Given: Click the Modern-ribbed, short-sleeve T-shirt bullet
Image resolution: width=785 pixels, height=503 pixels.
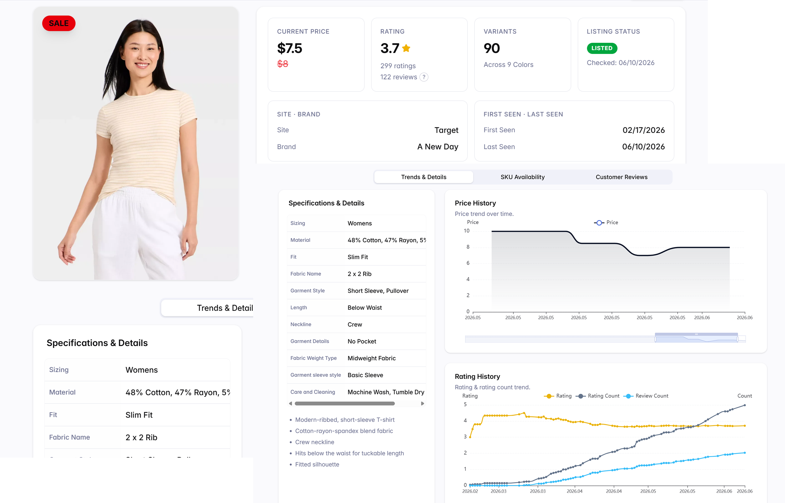Looking at the screenshot, I should [345, 420].
